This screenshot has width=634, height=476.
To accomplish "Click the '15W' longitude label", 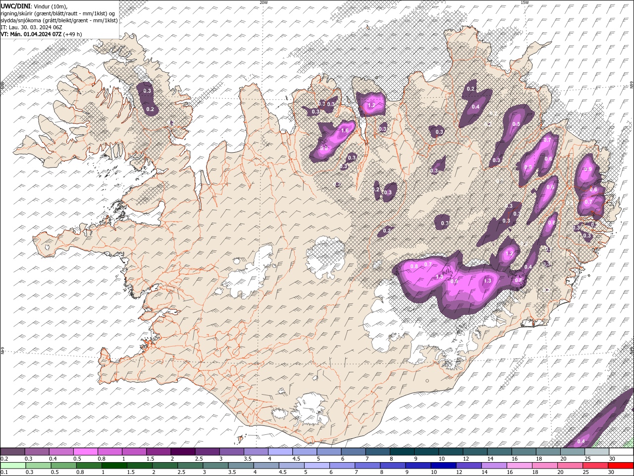I will 525,2.
